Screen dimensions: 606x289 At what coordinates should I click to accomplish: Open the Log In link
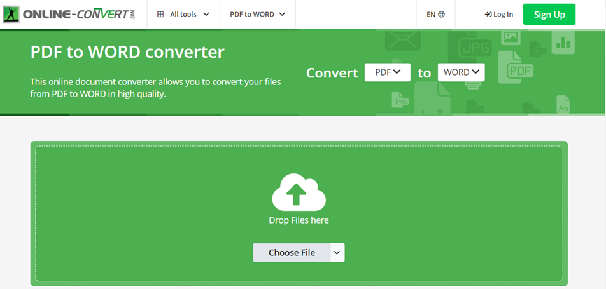[498, 14]
